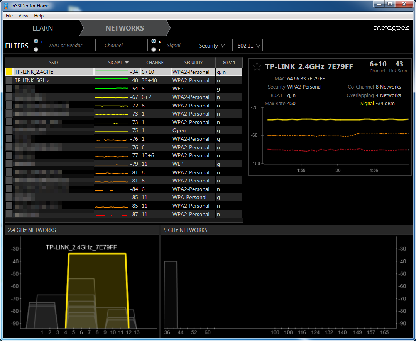Click the Signal -34 dBm readout
Screen dimensions: 416x341
coord(377,104)
